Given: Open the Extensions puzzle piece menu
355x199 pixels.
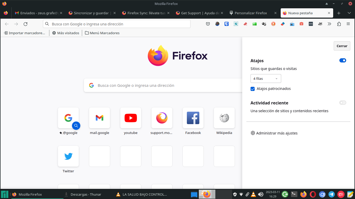Looking at the screenshot, I should pos(339,24).
